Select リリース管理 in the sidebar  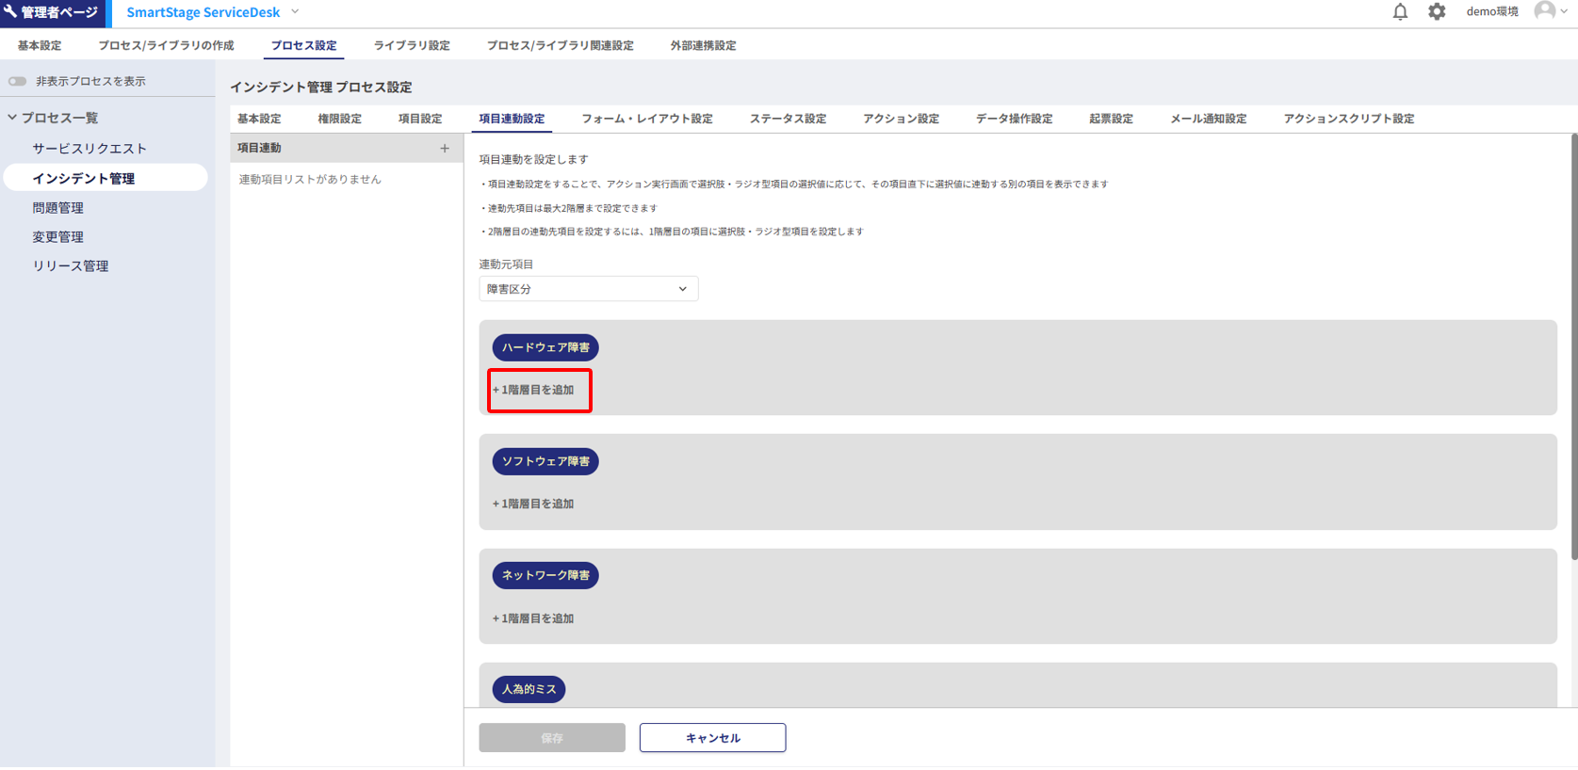point(71,266)
